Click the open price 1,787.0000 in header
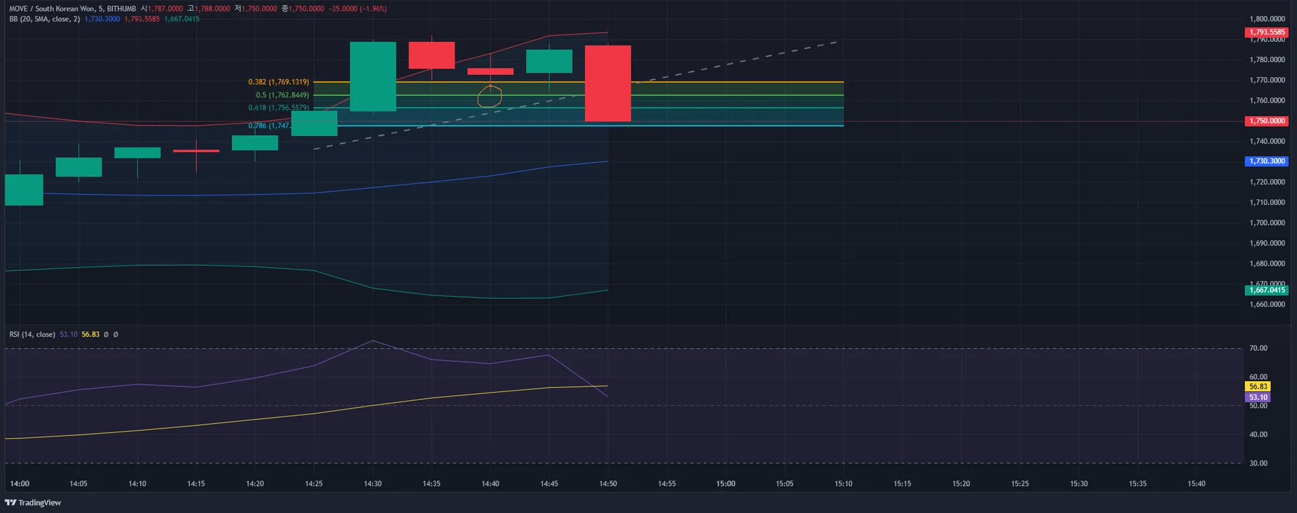Image resolution: width=1297 pixels, height=513 pixels. click(165, 9)
